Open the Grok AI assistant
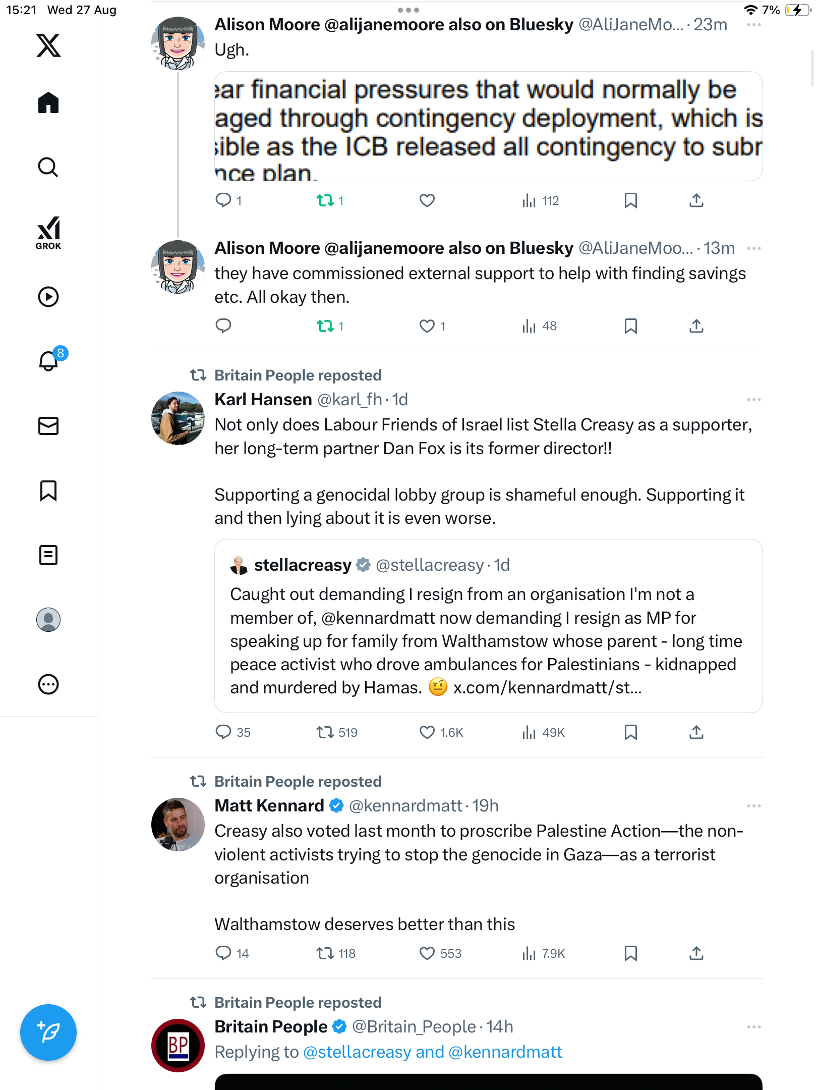 coord(48,233)
